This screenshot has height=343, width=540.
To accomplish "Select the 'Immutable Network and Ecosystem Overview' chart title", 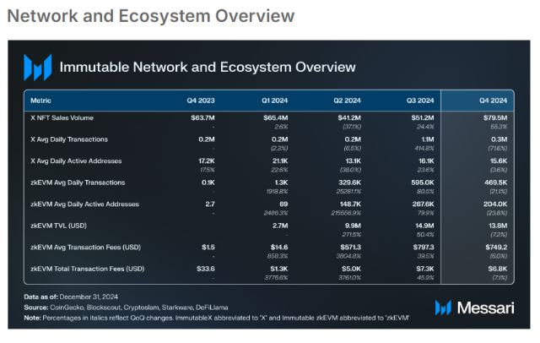I will coord(208,67).
